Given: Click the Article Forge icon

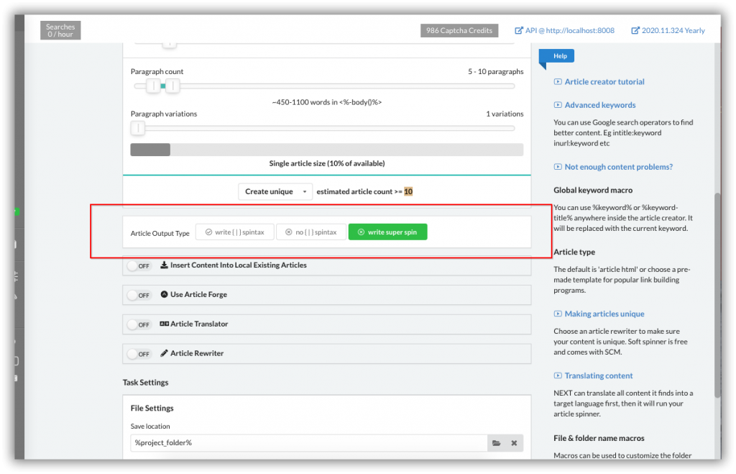Looking at the screenshot, I should click(x=165, y=295).
